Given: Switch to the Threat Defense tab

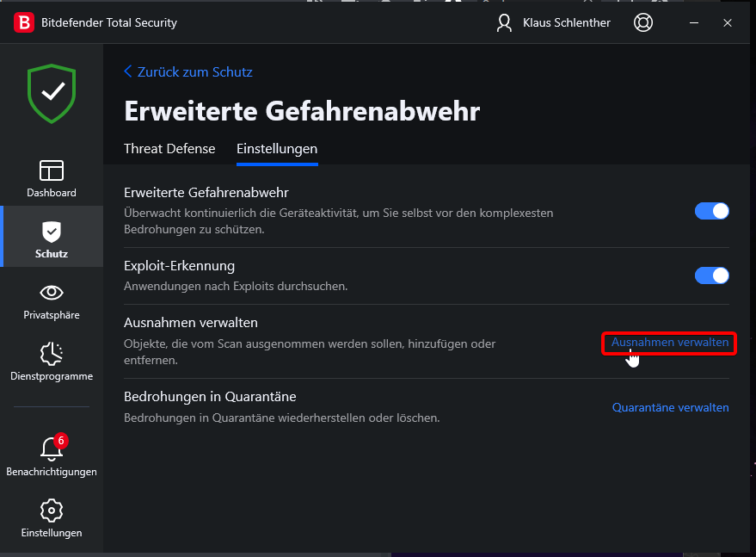Looking at the screenshot, I should tap(169, 149).
